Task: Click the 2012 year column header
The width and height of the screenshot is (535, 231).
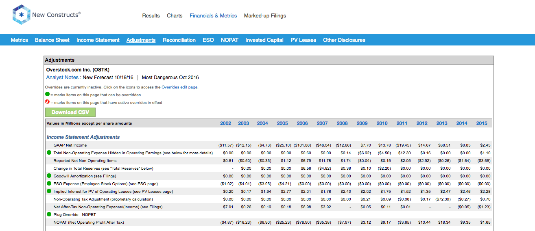Action: point(422,123)
